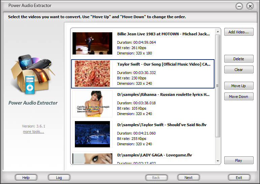The height and width of the screenshot is (184, 260).
Task: Select the Billie Jean Live 1983 thumbnail
Action: tap(92, 43)
